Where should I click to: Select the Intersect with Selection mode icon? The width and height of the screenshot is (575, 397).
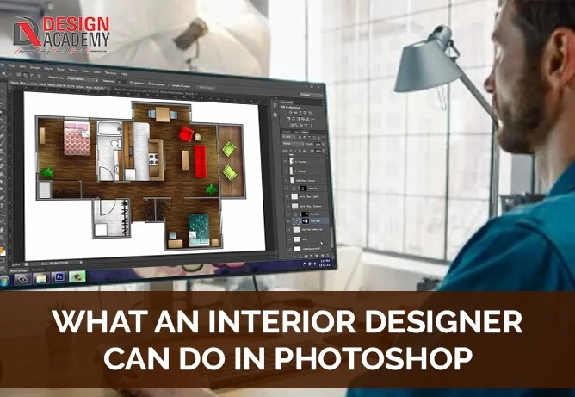pyautogui.click(x=40, y=77)
